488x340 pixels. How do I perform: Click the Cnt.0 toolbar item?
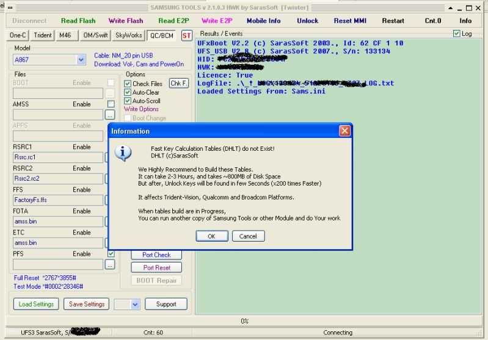click(433, 21)
